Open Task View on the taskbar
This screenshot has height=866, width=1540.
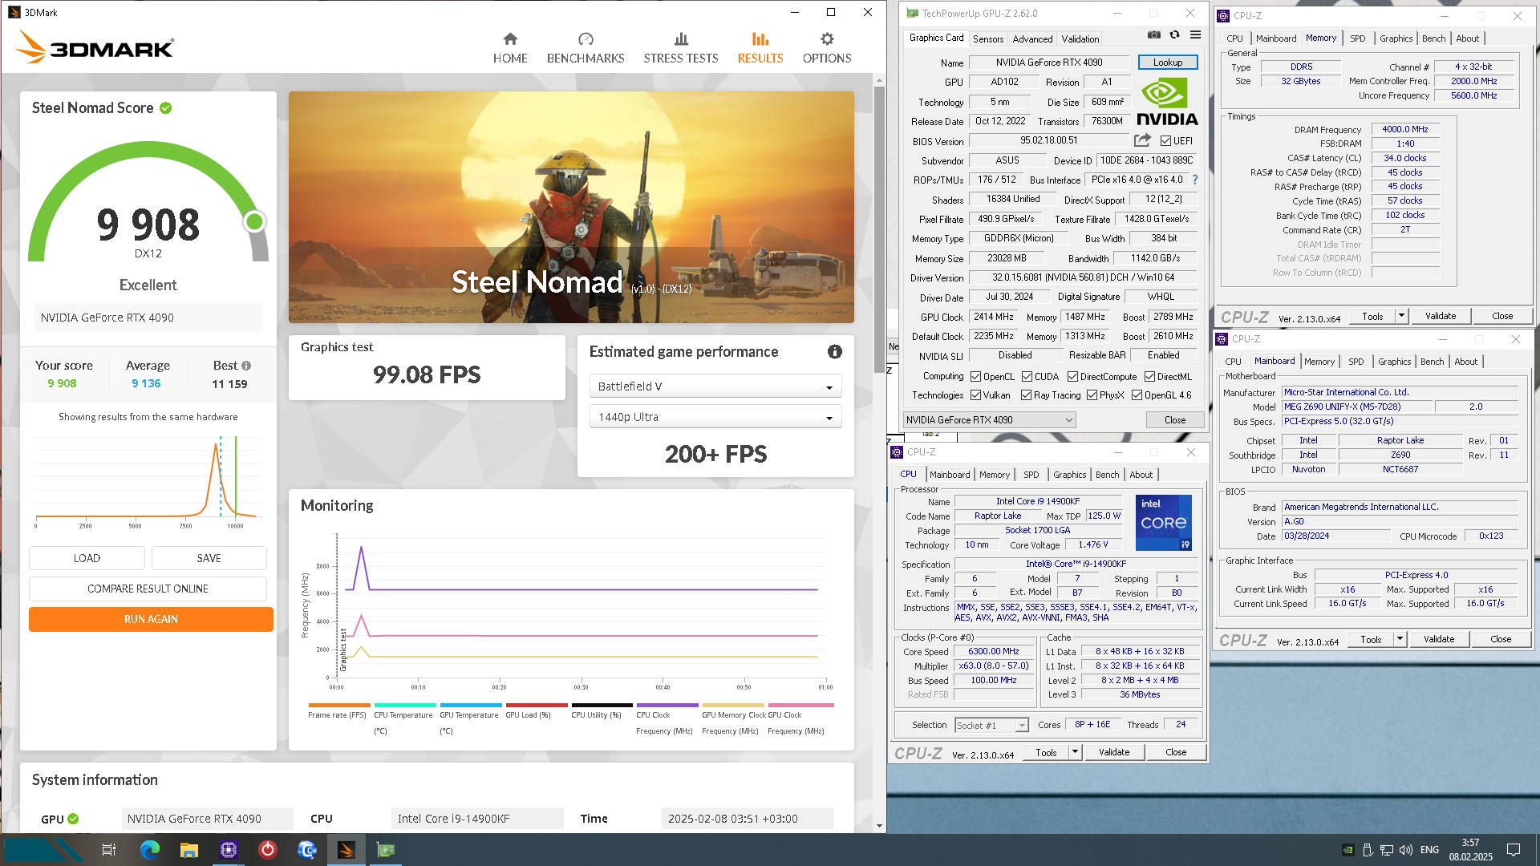[109, 850]
